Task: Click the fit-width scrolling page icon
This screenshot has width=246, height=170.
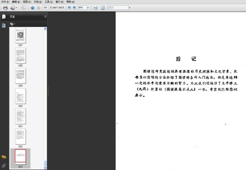Action: coord(96,7)
